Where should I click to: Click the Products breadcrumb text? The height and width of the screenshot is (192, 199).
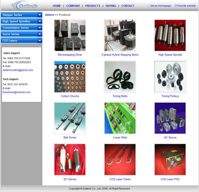click(65, 15)
